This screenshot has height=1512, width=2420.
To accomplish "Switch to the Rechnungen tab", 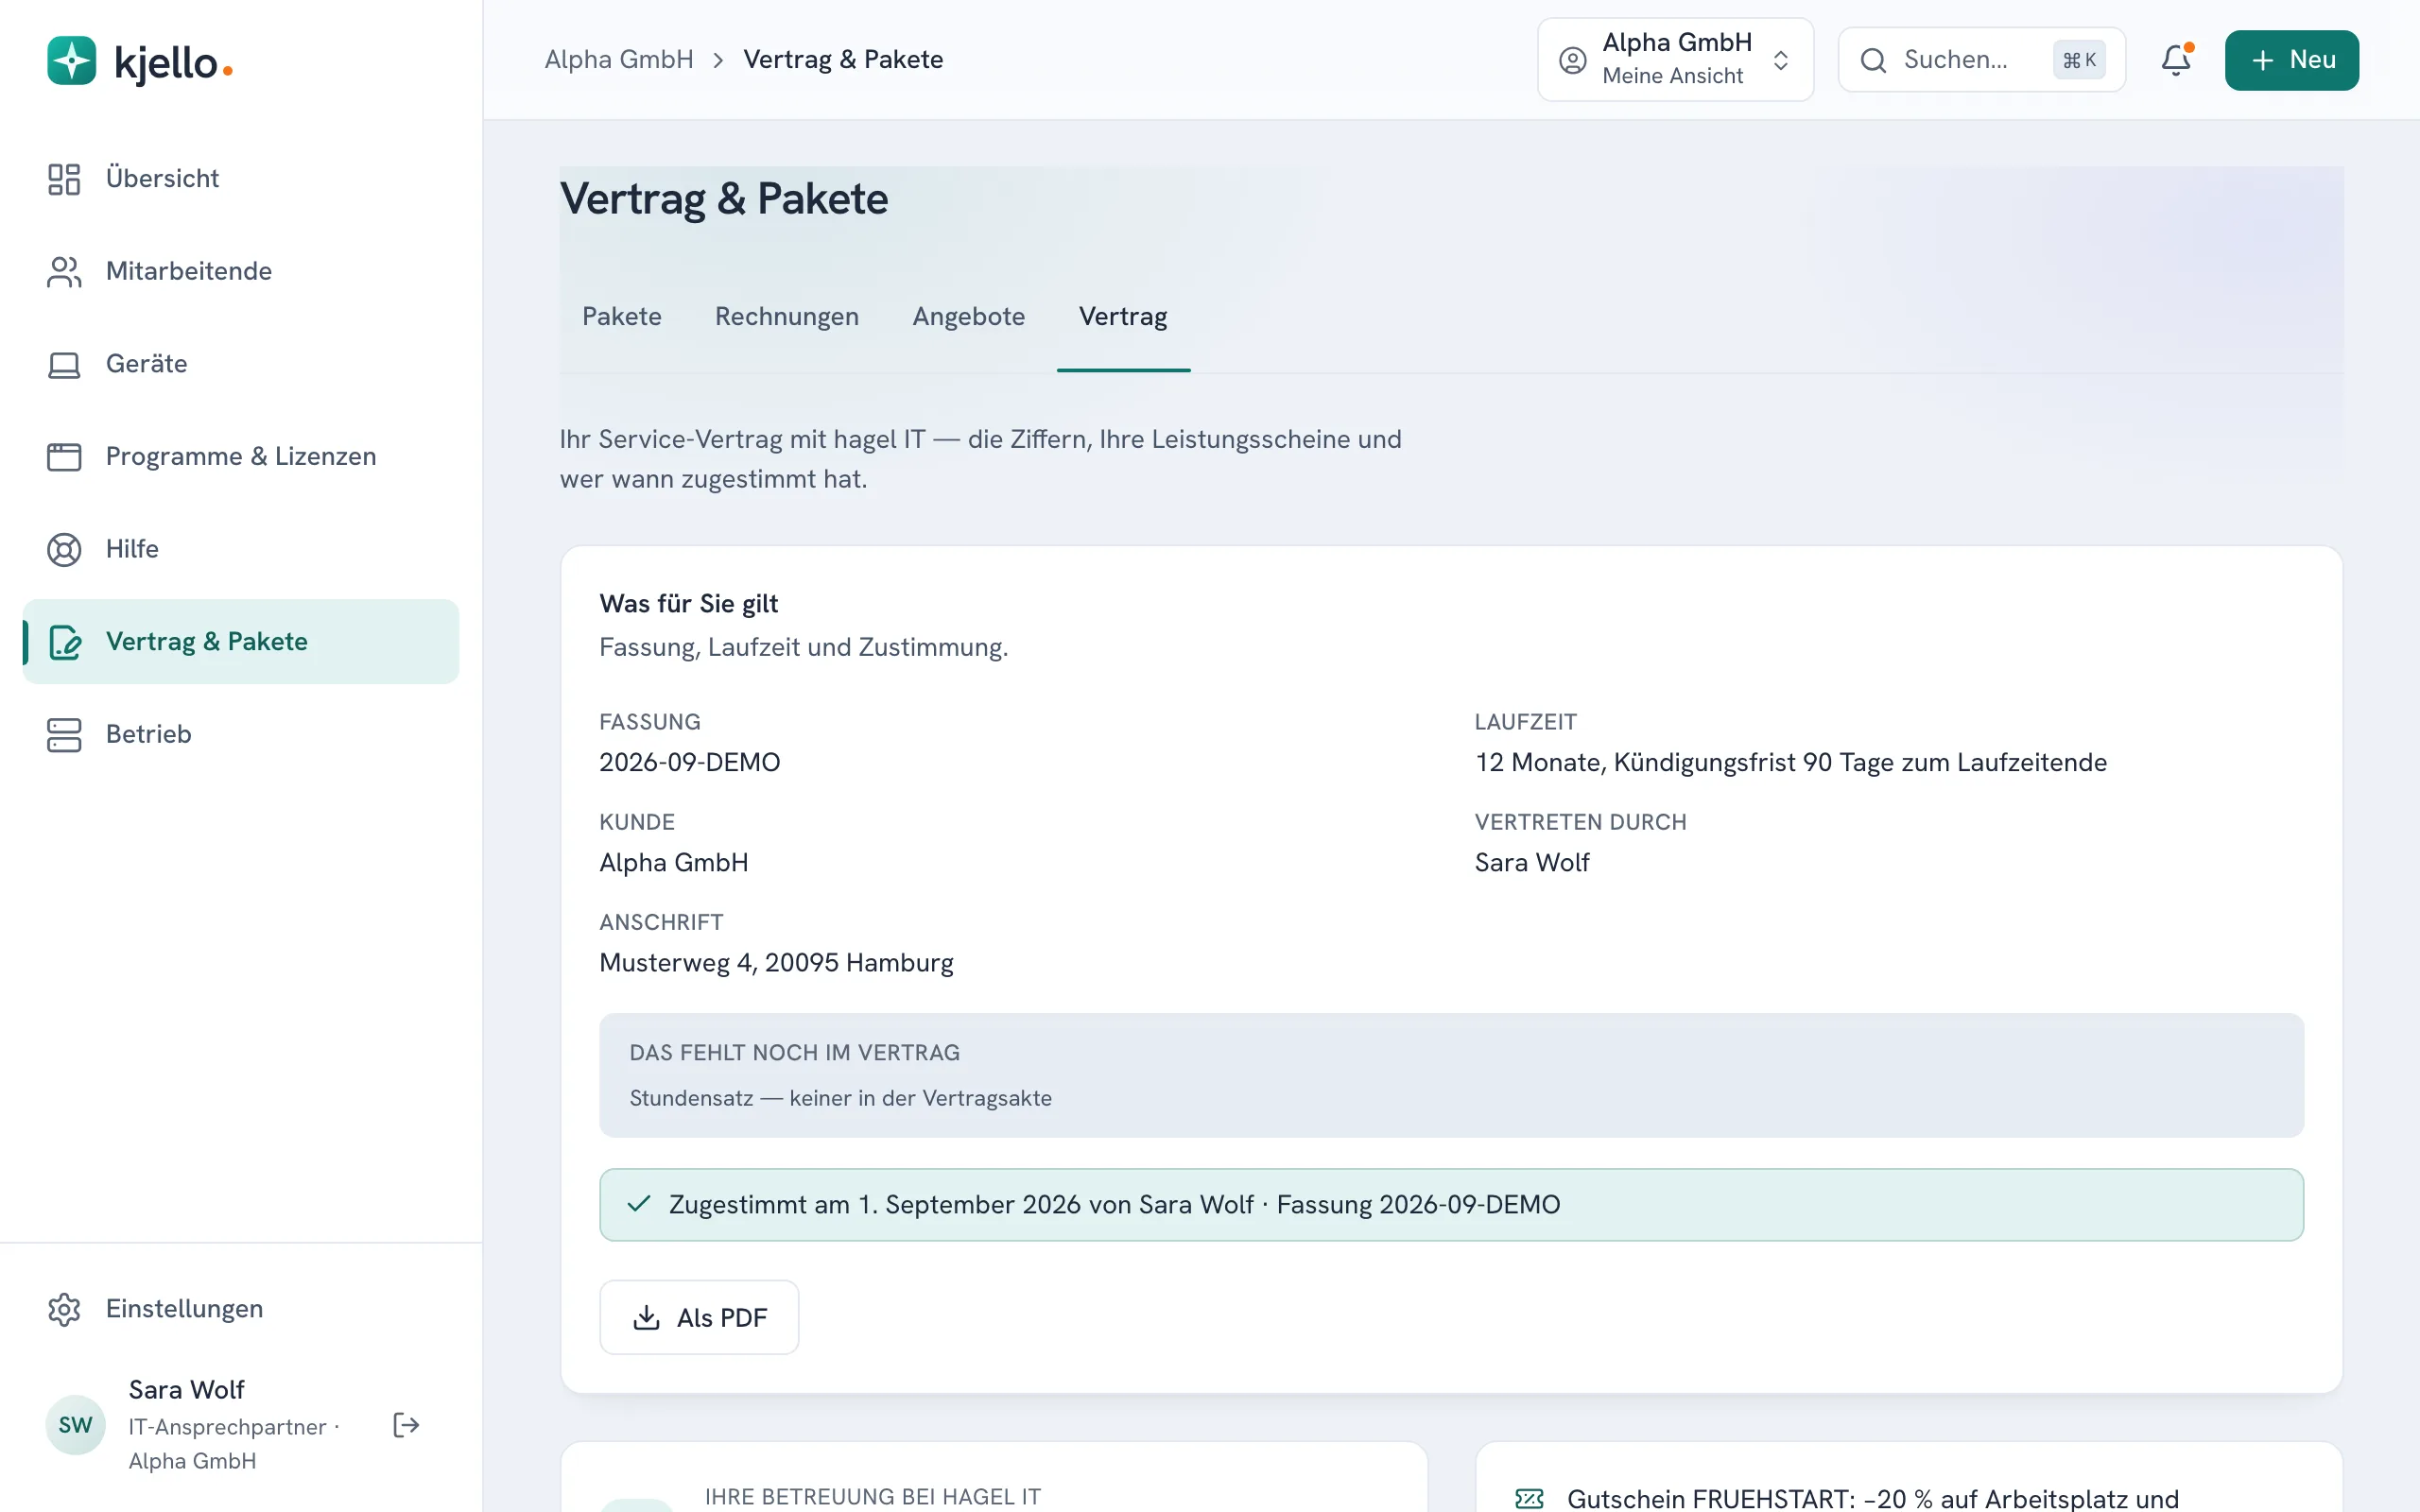I will [x=786, y=316].
